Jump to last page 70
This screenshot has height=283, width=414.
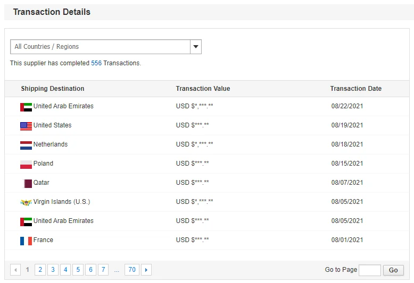click(132, 270)
